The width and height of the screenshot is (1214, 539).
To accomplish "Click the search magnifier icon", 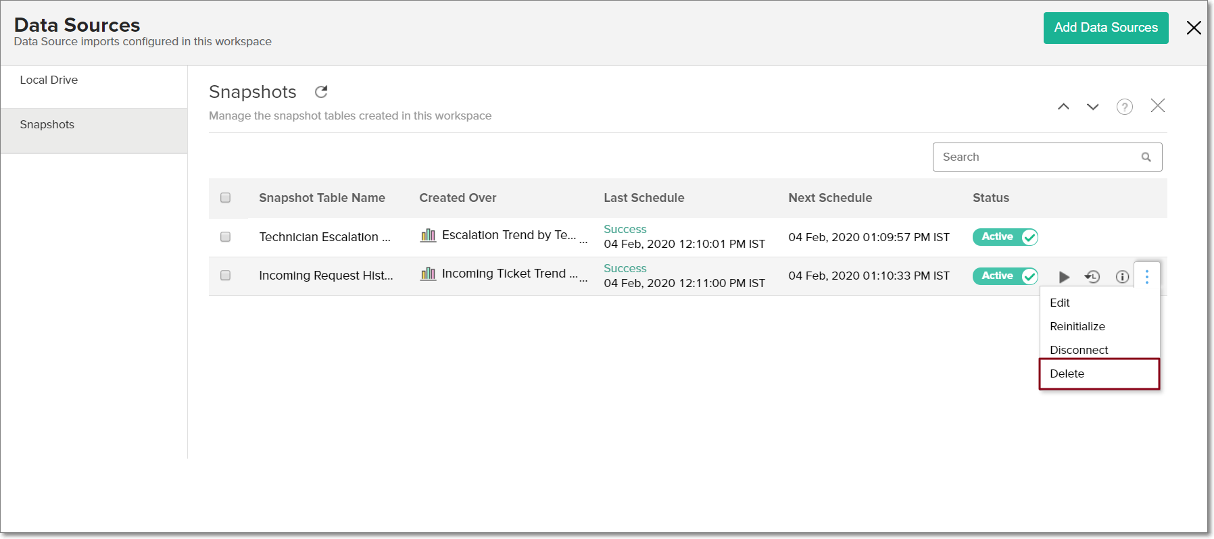I will tap(1146, 157).
